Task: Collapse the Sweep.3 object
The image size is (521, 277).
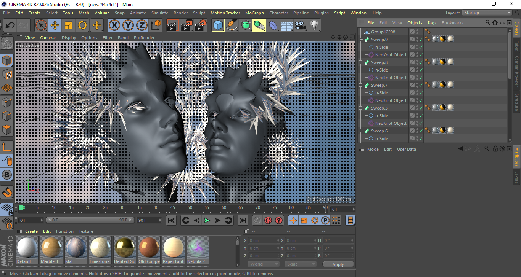Action: click(x=361, y=108)
